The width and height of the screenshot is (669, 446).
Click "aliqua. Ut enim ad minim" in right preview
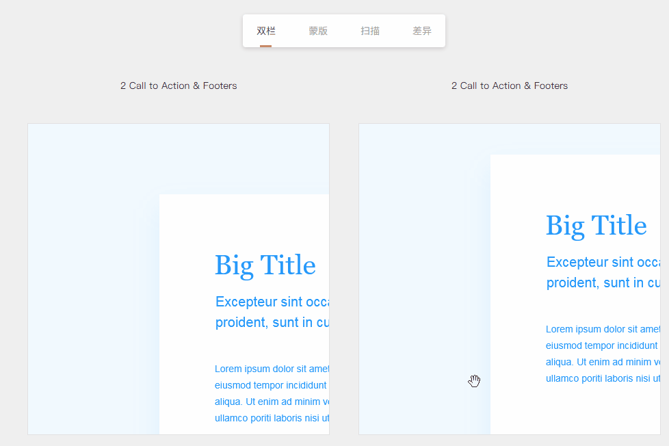(x=602, y=362)
